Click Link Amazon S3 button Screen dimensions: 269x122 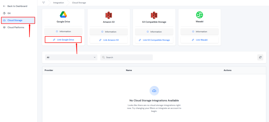[109, 40]
